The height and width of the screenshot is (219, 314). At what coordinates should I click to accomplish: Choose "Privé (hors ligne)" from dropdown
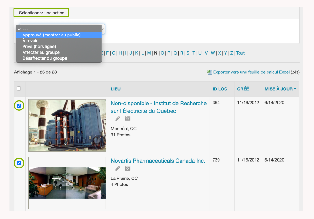click(x=39, y=46)
